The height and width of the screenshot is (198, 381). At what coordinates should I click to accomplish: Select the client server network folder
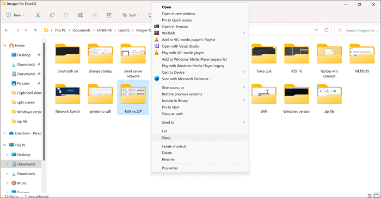tap(133, 61)
